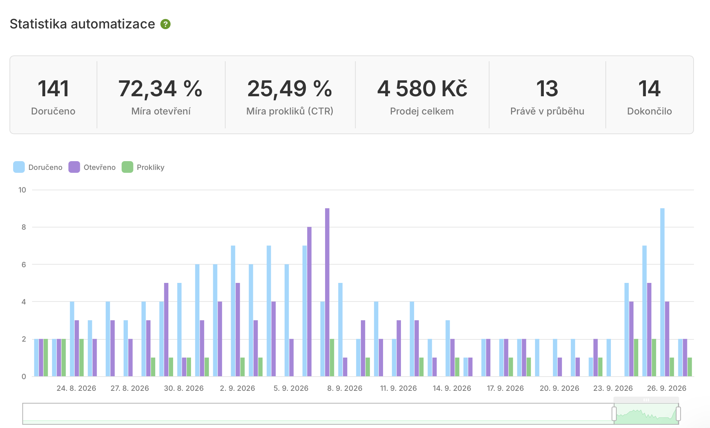This screenshot has height=428, width=710.
Task: Click the 26. 9. 2026 axis label
Action: [x=667, y=388]
